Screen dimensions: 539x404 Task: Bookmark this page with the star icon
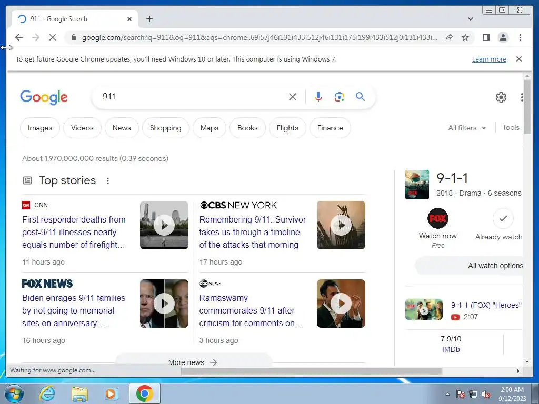(465, 37)
